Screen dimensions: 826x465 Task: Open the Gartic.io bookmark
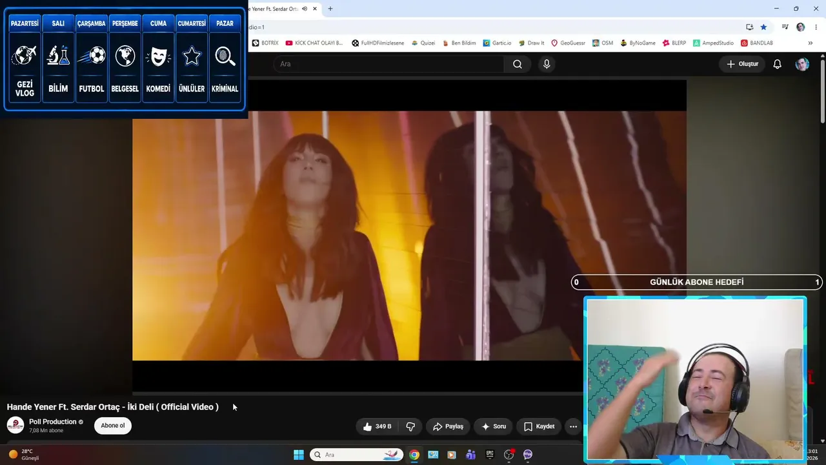pyautogui.click(x=497, y=43)
